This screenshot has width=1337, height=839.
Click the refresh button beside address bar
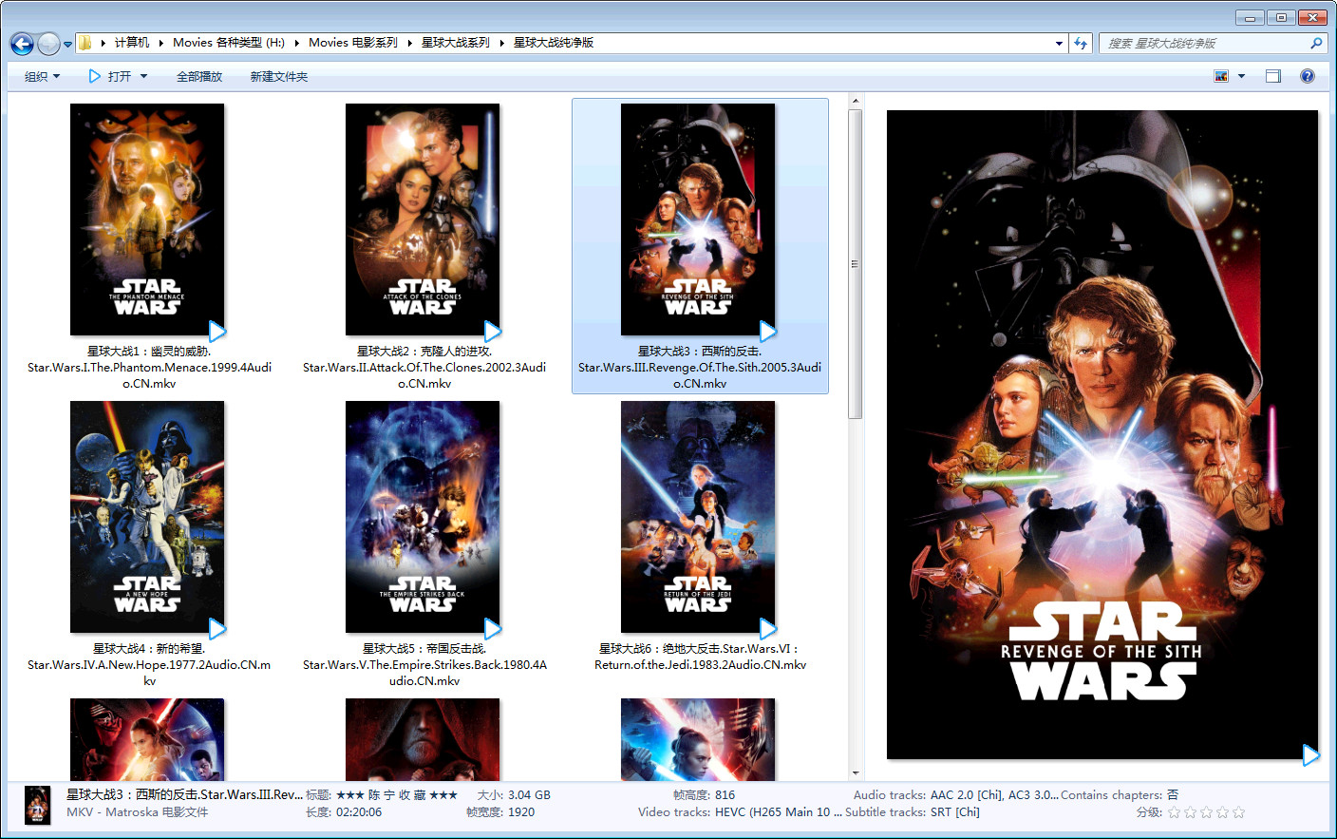(x=1081, y=43)
